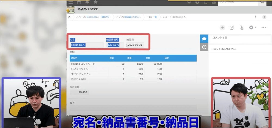The width and height of the screenshot is (272, 128).
Task: Open the app 納品書v250531 breadcrumb link
Action: pyautogui.click(x=132, y=17)
